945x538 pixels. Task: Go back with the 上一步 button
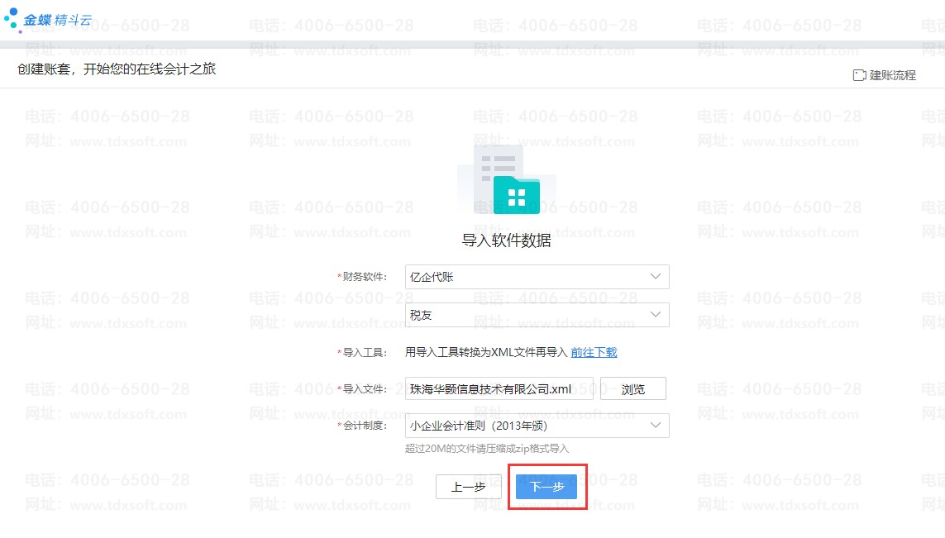[468, 487]
